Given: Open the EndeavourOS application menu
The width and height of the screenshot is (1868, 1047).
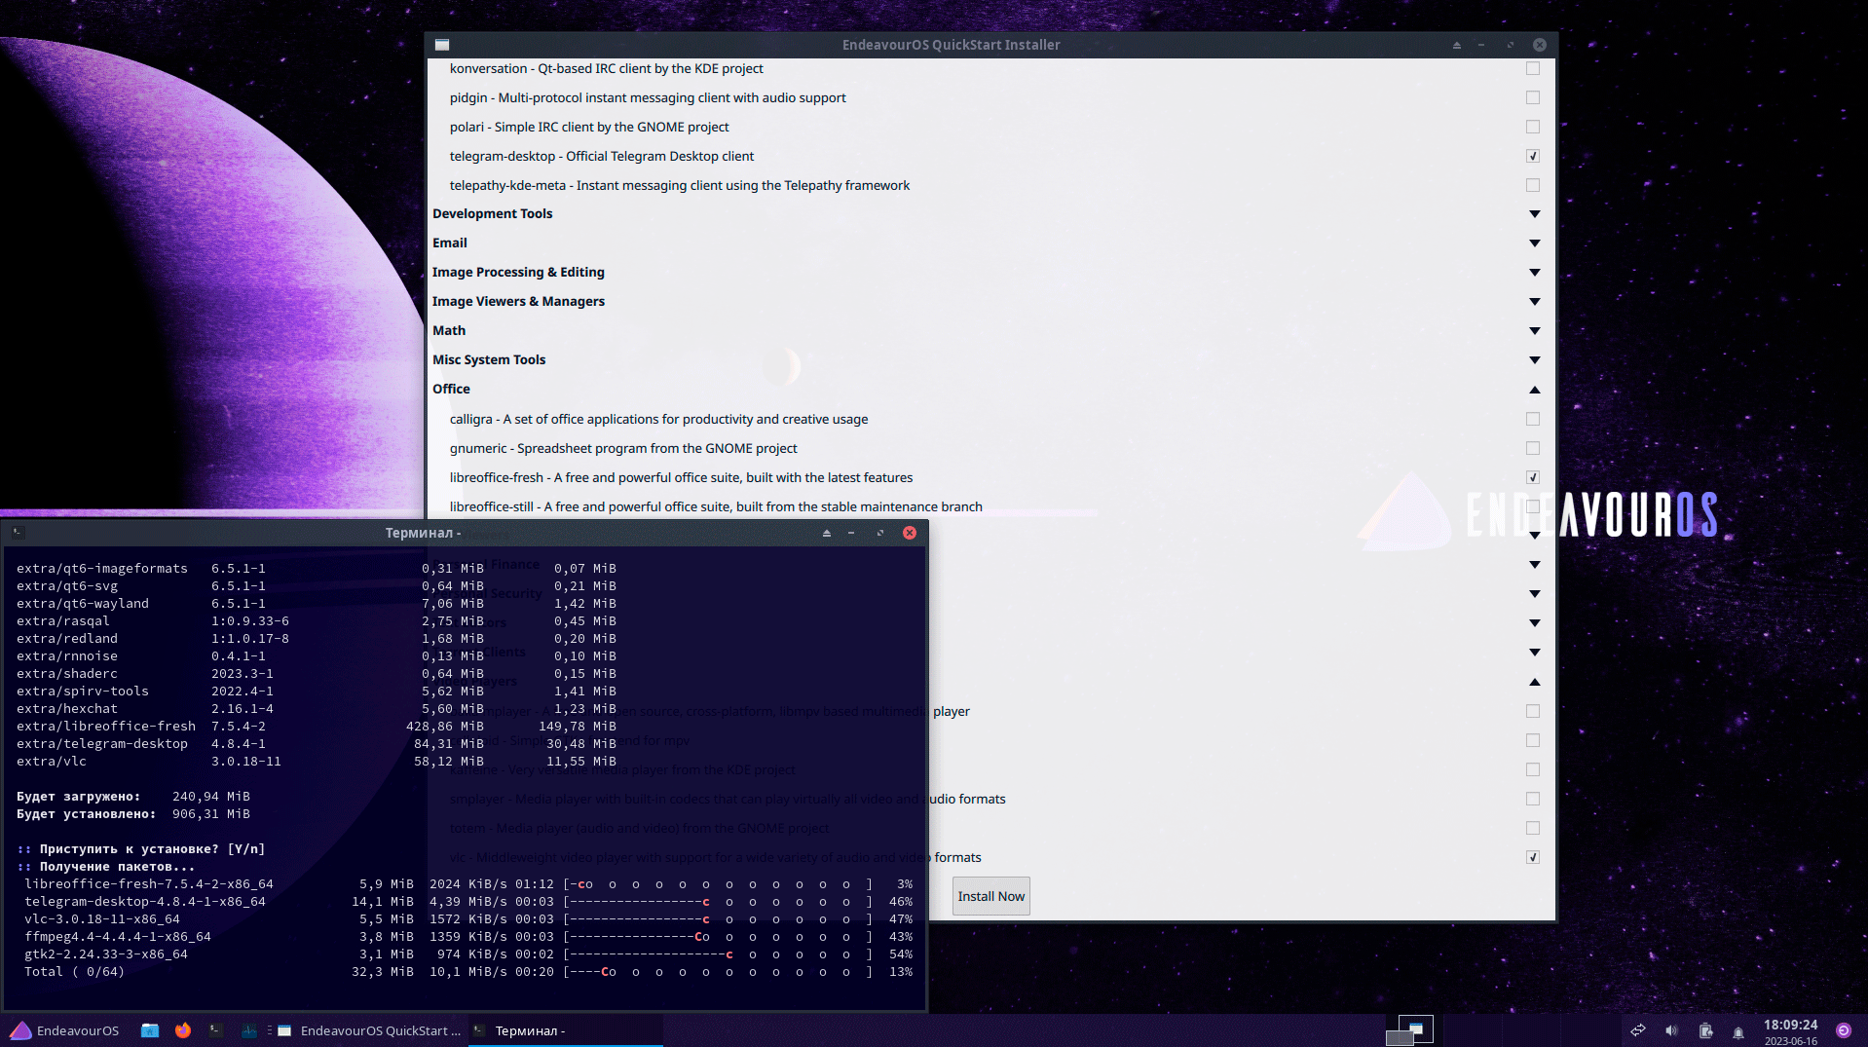Looking at the screenshot, I should (64, 1030).
